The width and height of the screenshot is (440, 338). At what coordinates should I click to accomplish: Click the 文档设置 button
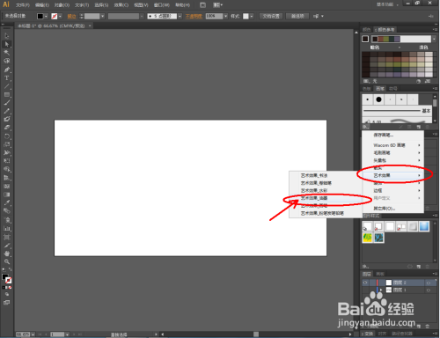click(x=271, y=16)
